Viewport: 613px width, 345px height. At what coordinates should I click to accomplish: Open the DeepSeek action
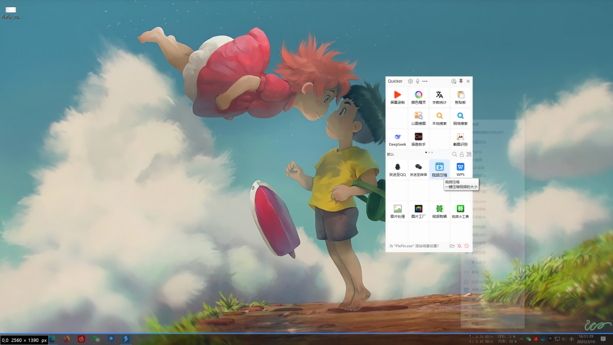click(397, 139)
